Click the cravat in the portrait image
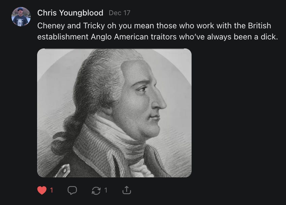The width and height of the screenshot is (286, 205). pos(128,146)
